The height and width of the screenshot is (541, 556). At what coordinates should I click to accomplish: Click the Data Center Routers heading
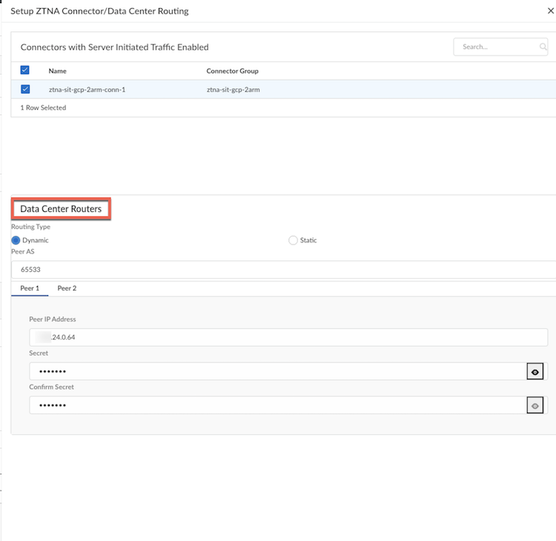[x=61, y=209]
